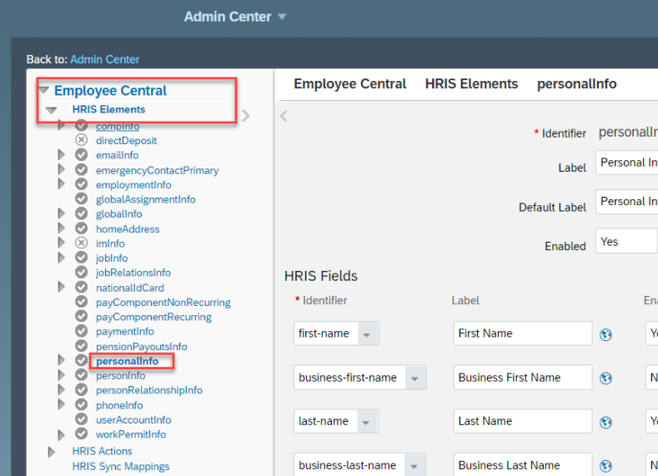Click the check icon beside personInfo
The width and height of the screenshot is (658, 476).
(x=82, y=375)
